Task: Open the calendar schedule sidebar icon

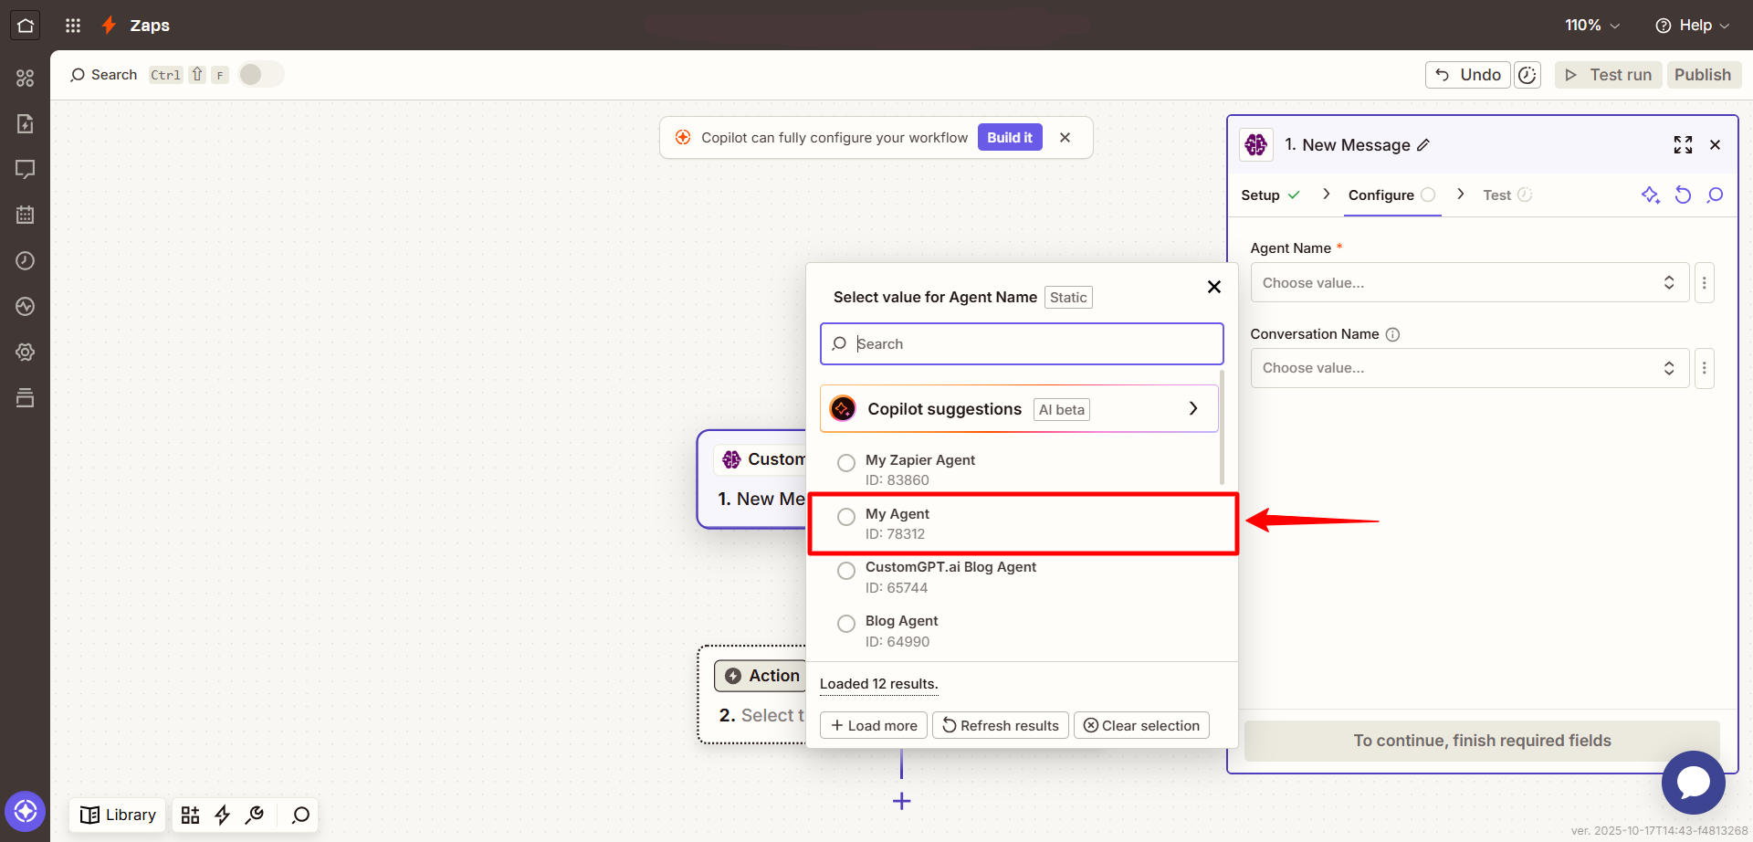Action: point(25,215)
